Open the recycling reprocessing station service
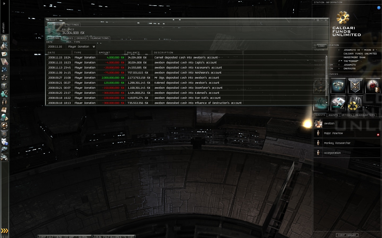382x238 pixels. click(355, 103)
